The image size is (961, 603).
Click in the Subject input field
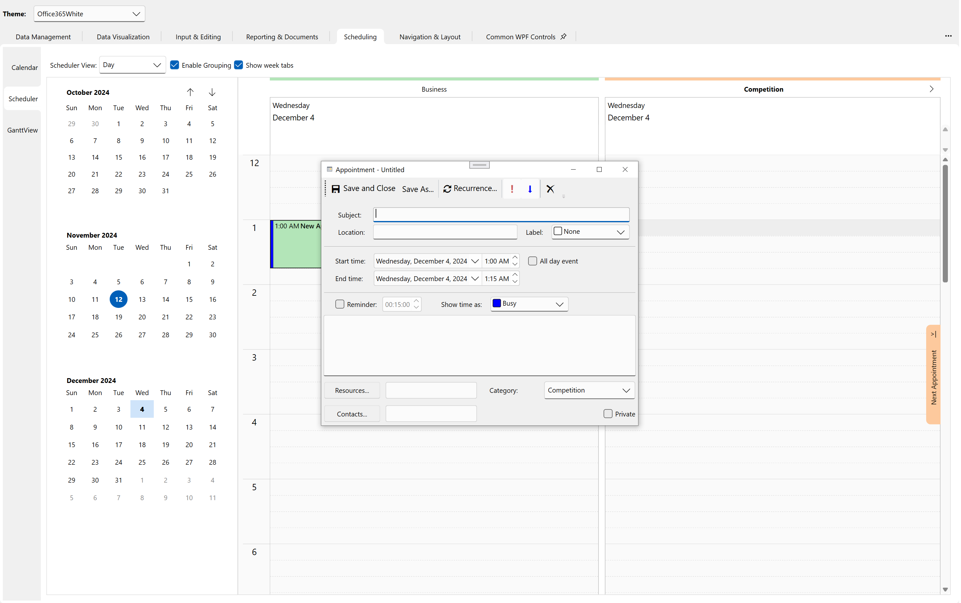coord(501,215)
